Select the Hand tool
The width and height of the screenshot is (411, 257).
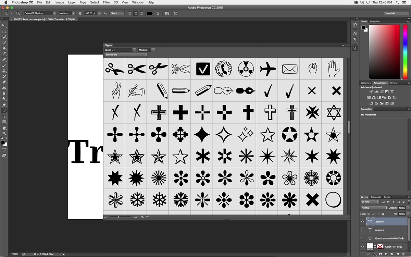[x=4, y=127]
